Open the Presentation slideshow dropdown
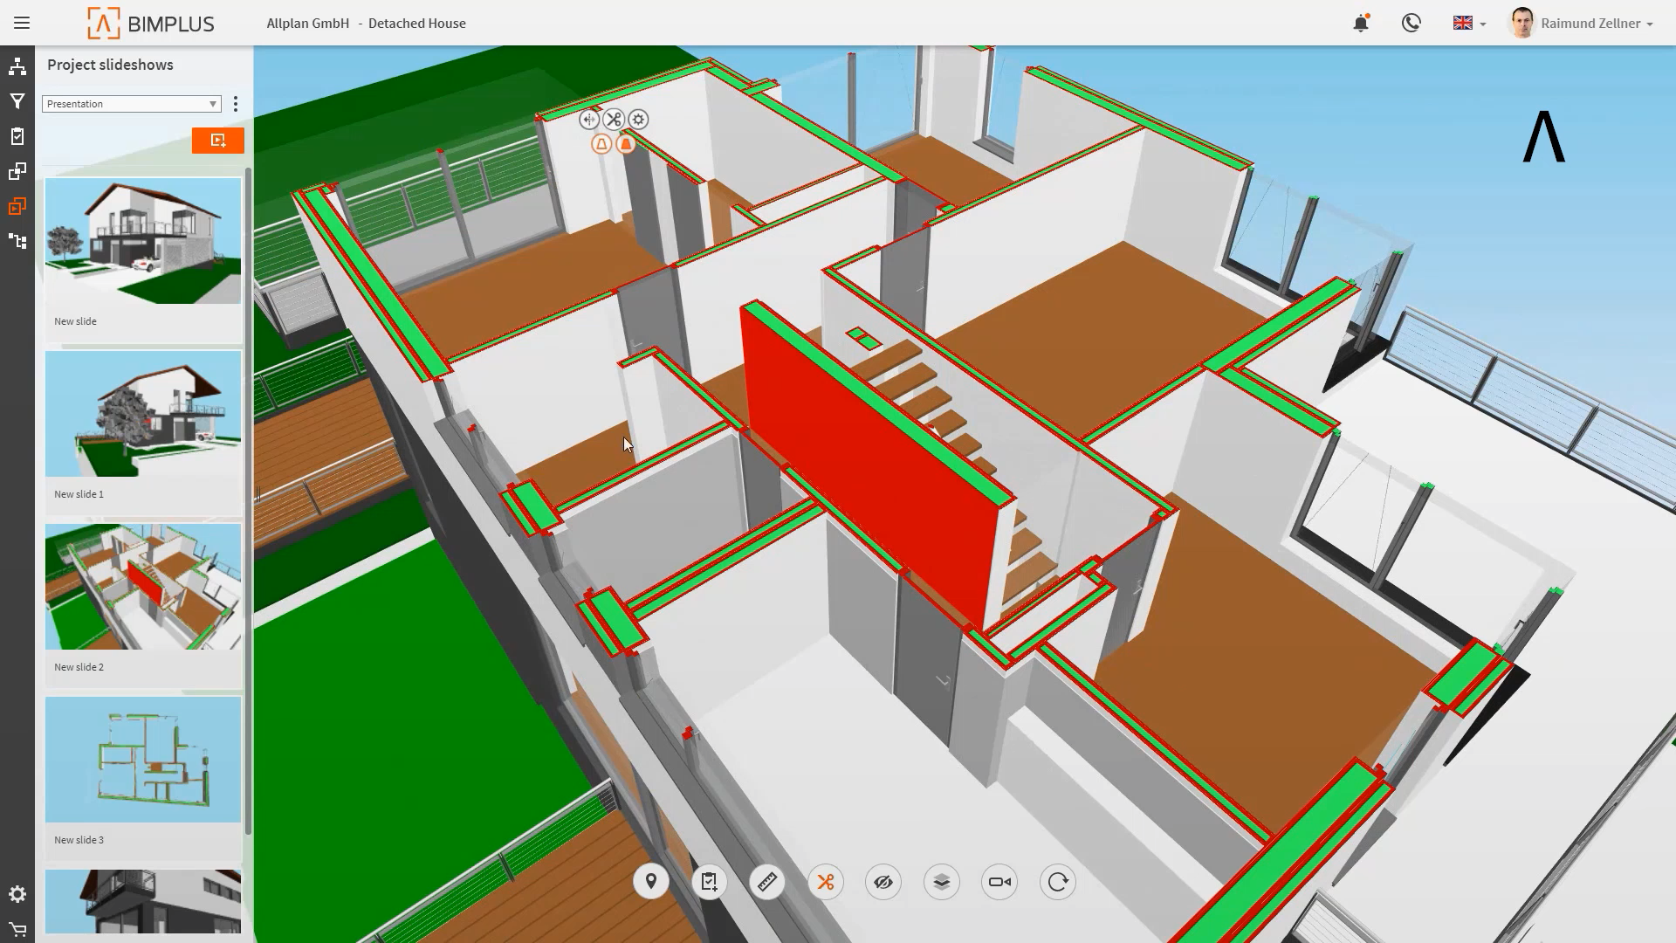Screen dimensions: 1676x943 [x=131, y=104]
